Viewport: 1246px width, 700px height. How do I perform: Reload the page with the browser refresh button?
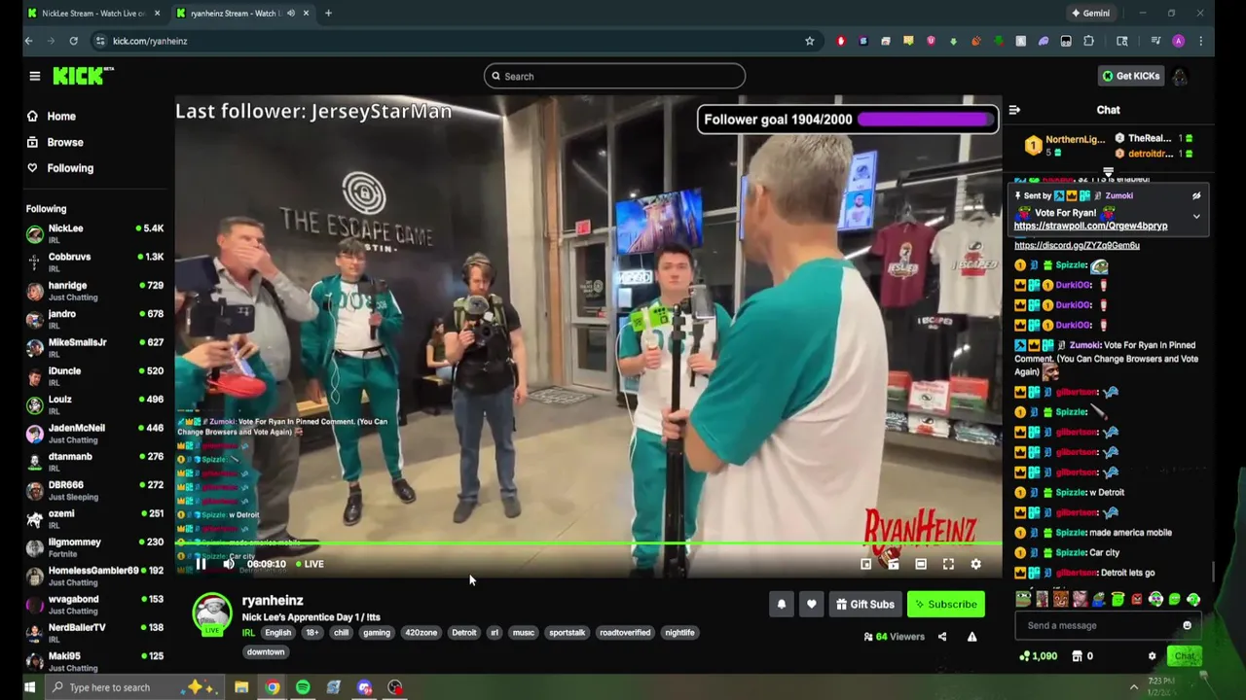coord(73,41)
